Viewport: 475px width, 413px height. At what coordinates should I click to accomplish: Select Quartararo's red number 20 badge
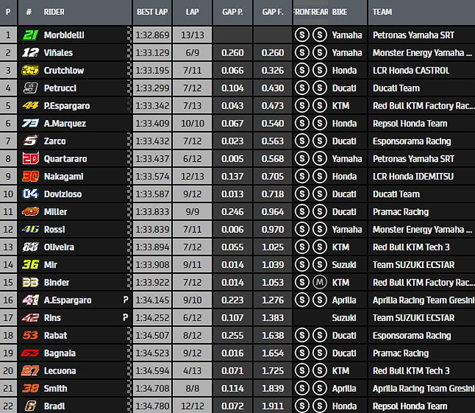click(30, 159)
